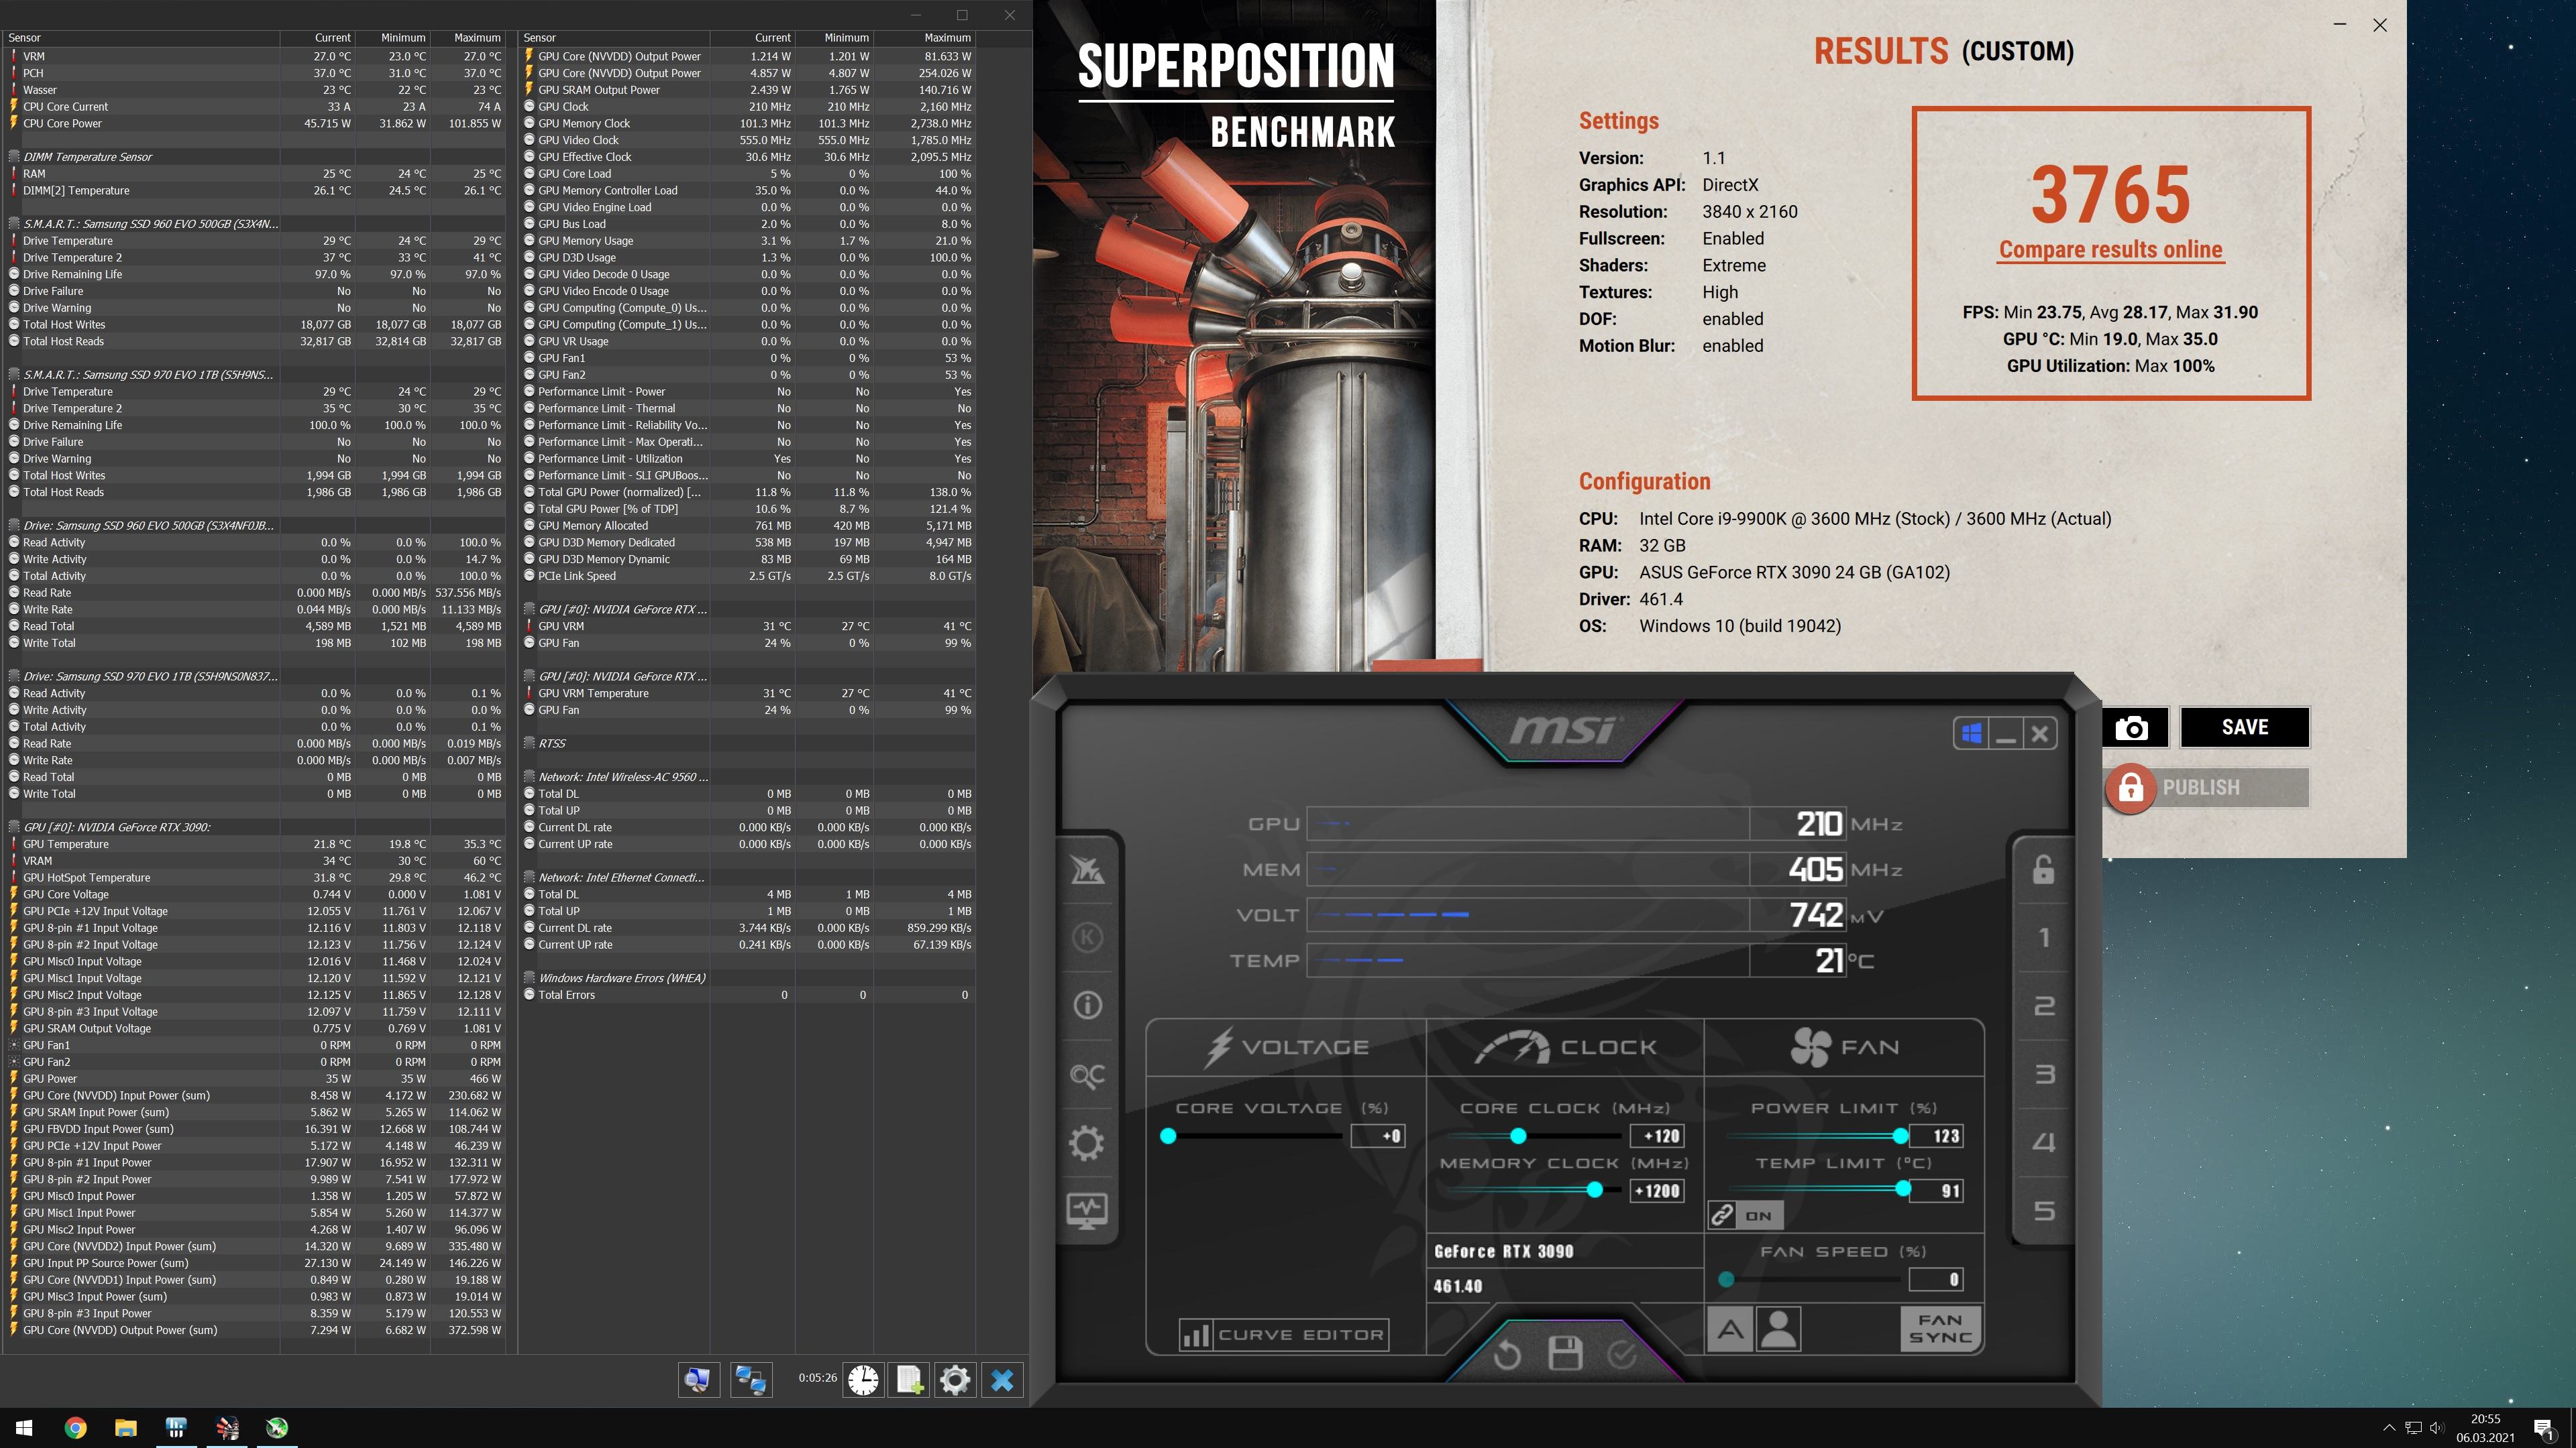Open the Windows Start menu
This screenshot has width=2576, height=1448.
[x=25, y=1428]
